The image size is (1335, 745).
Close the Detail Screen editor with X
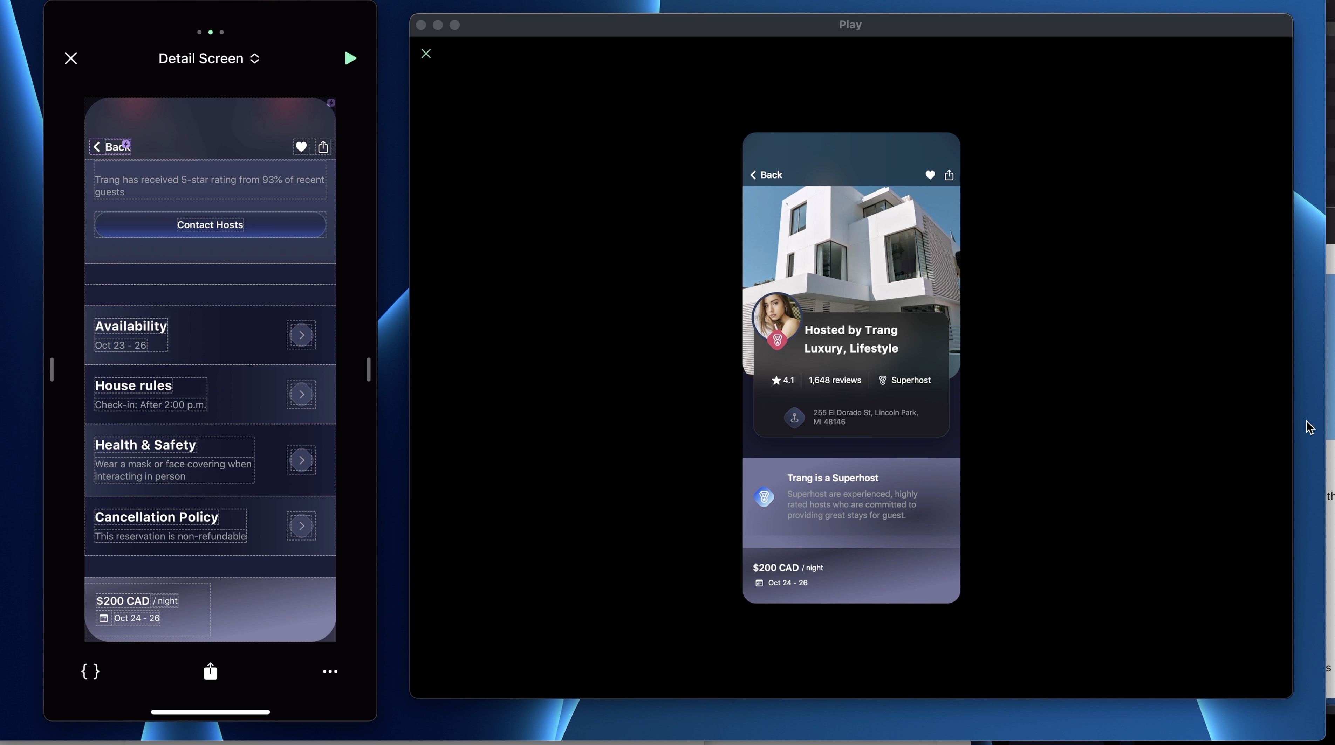(71, 58)
